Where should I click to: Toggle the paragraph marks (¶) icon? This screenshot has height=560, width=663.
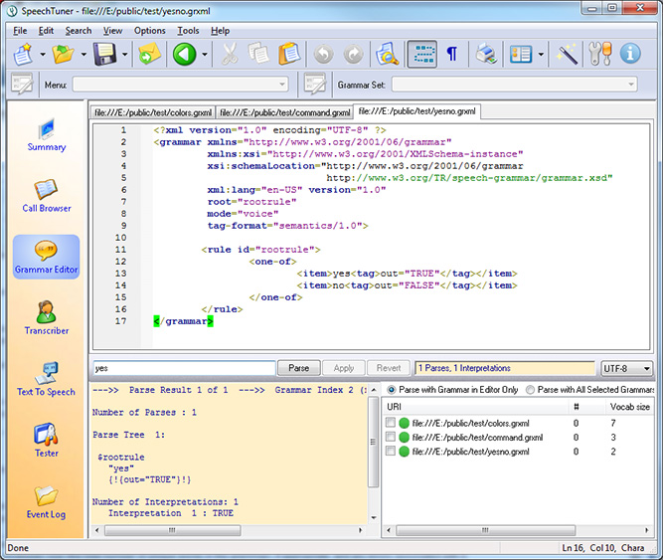[x=452, y=54]
